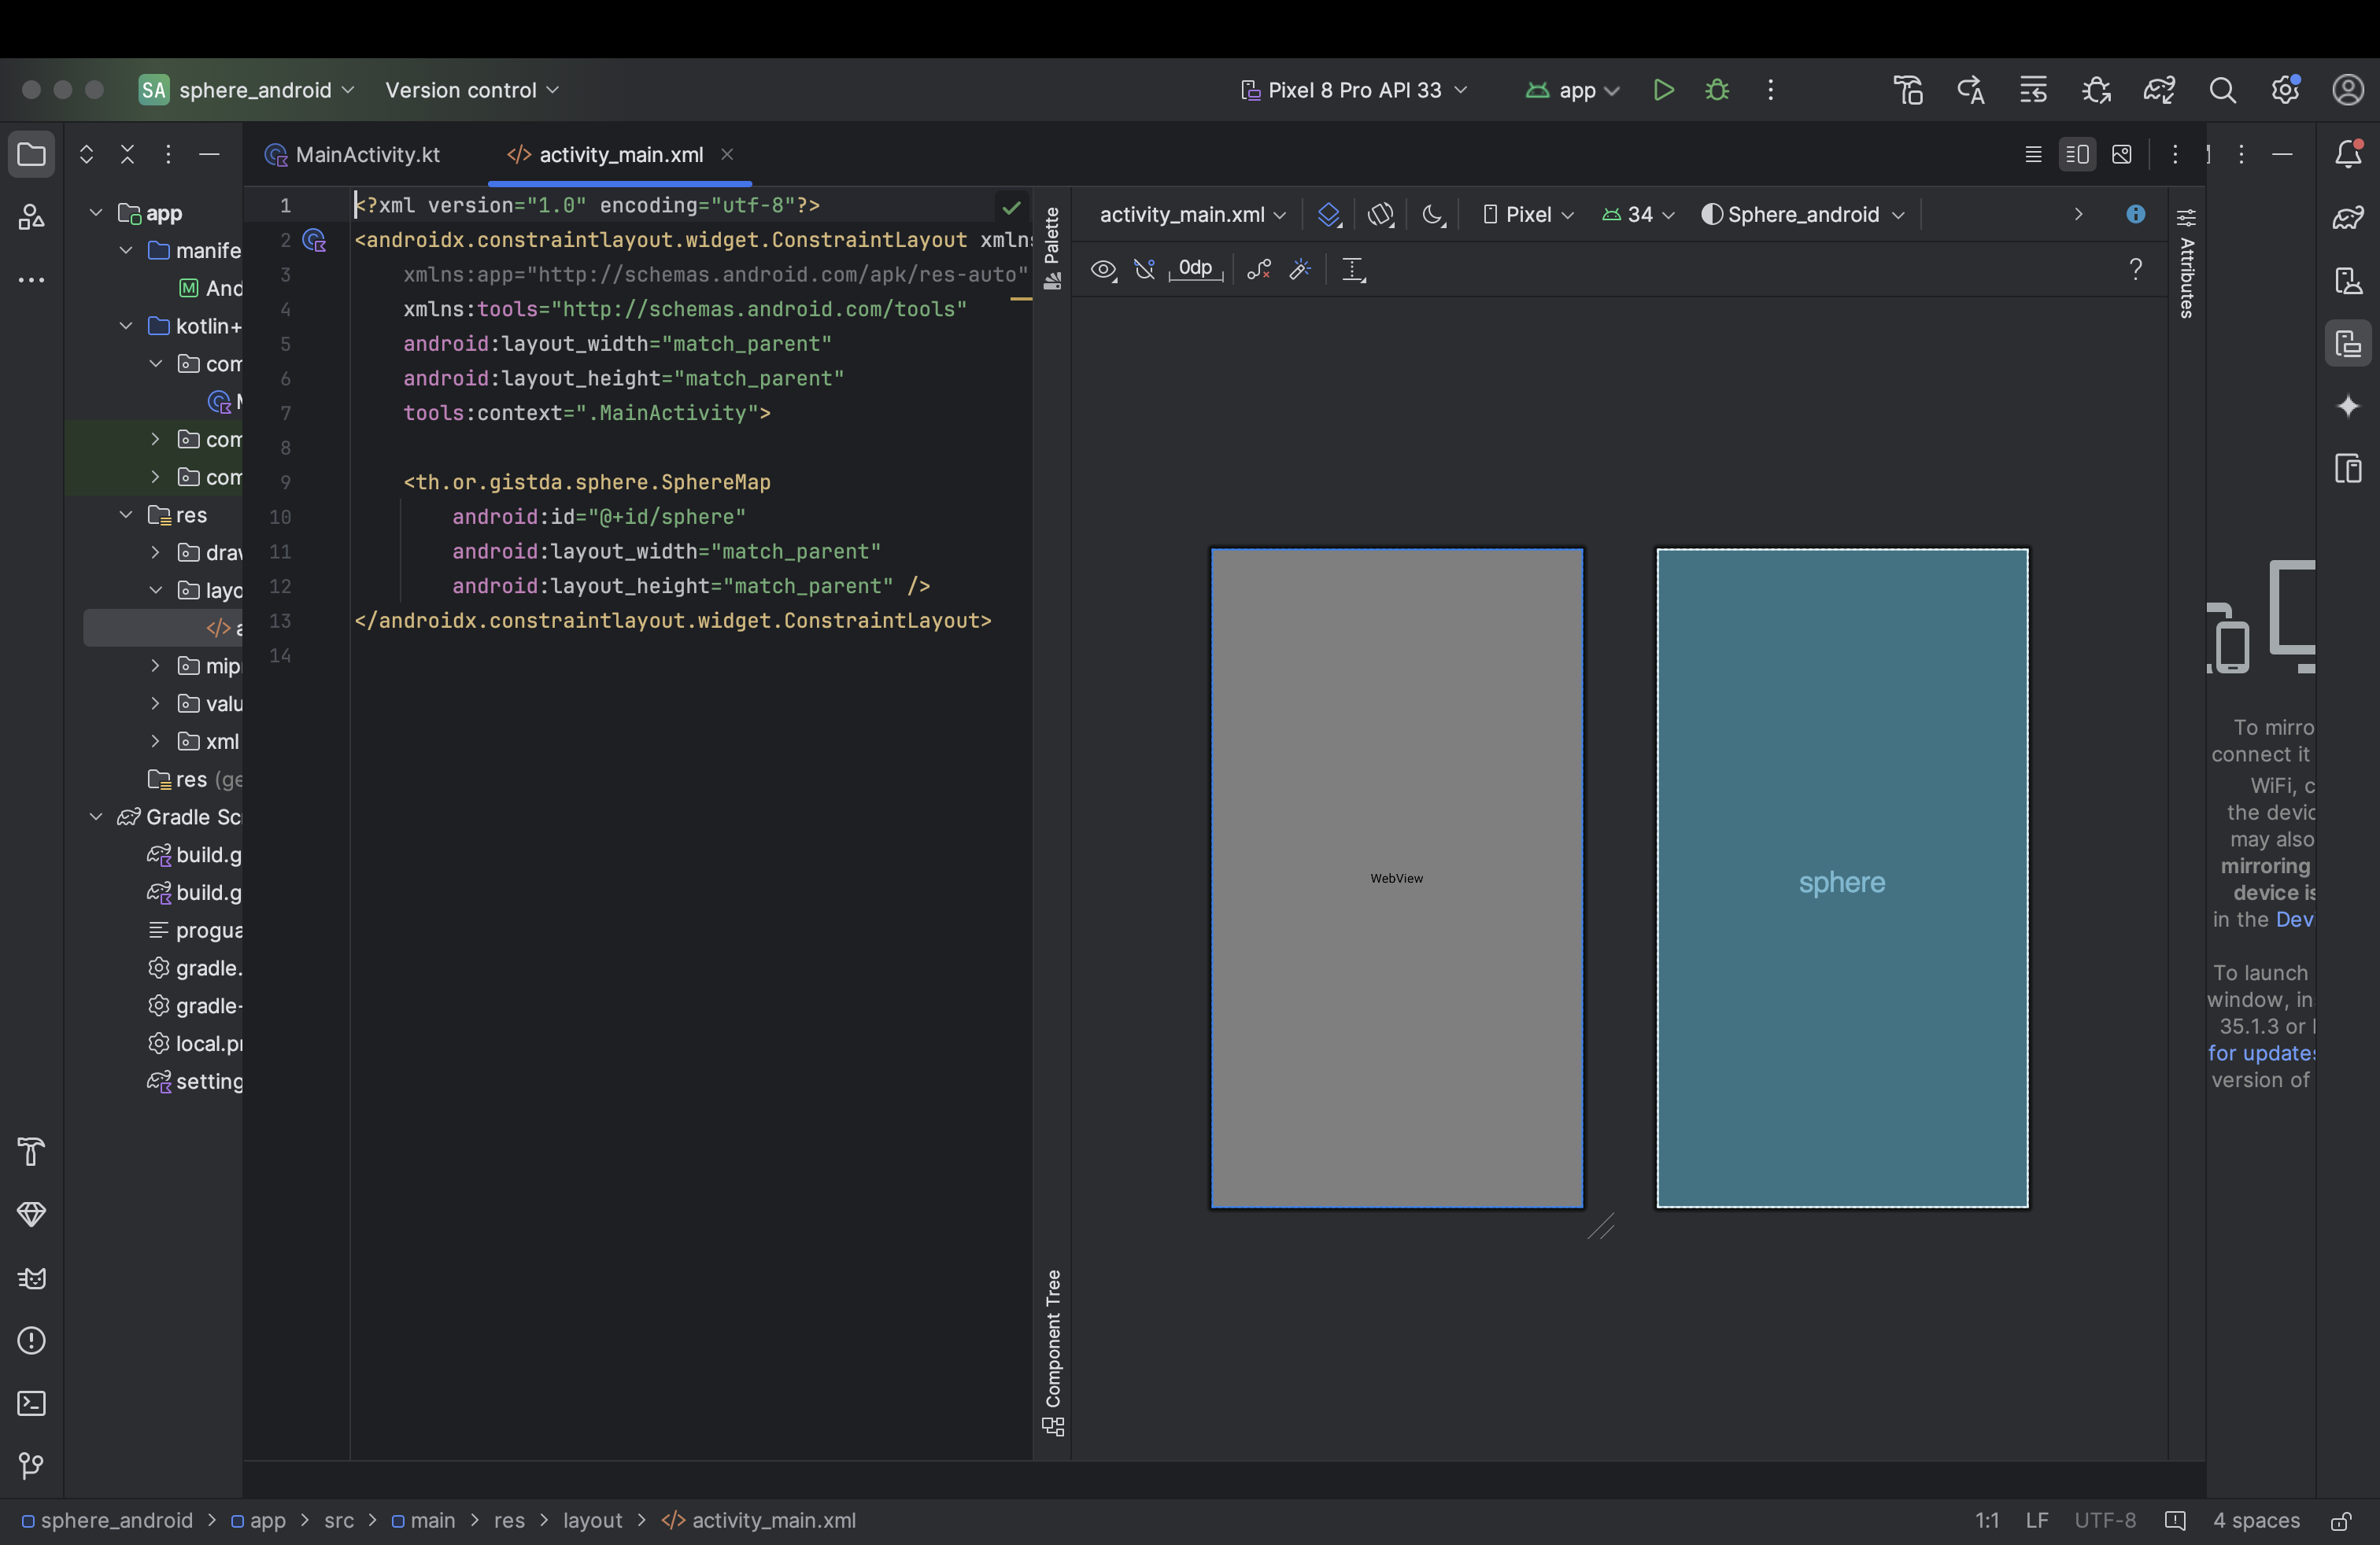
Task: Click the layout breadcrumb in navigation bar
Action: pos(592,1520)
